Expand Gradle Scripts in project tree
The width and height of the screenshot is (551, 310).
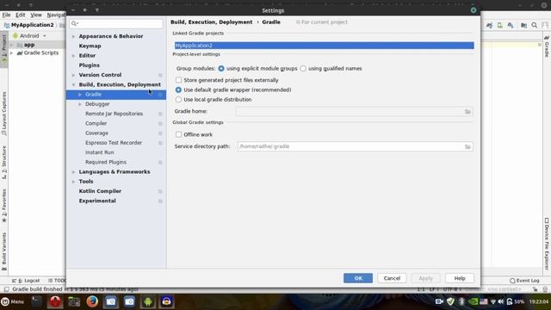point(11,53)
